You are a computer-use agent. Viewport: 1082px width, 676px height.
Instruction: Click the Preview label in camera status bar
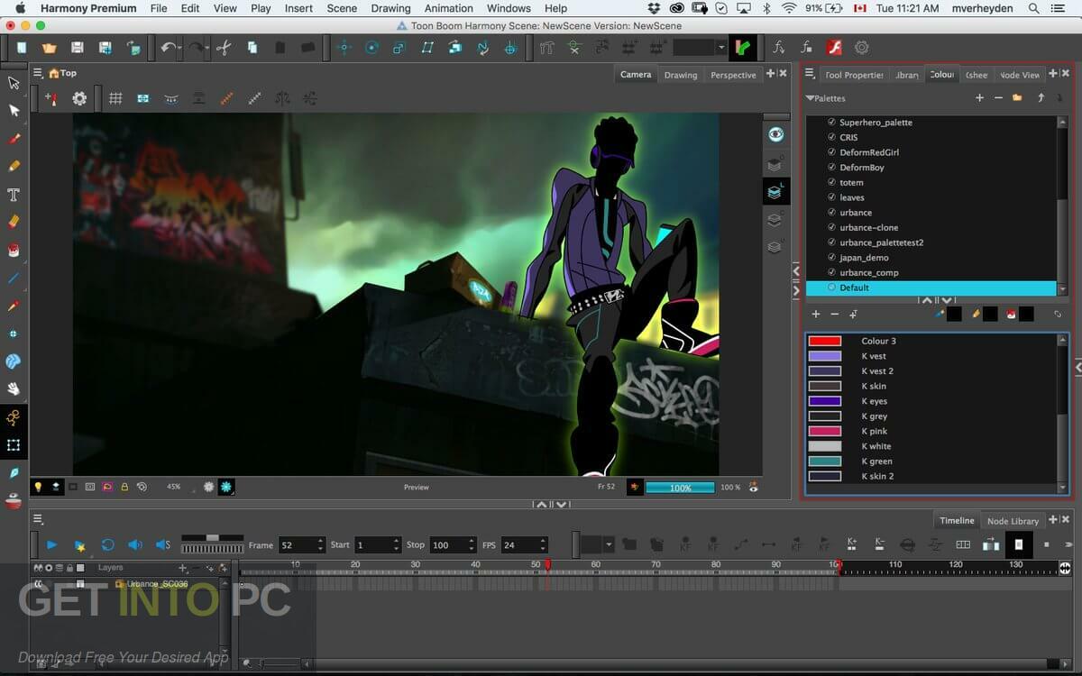pyautogui.click(x=416, y=488)
